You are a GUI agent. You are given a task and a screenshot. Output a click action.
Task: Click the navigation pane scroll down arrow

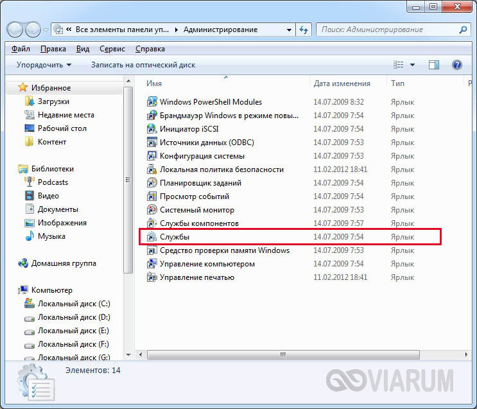point(128,355)
